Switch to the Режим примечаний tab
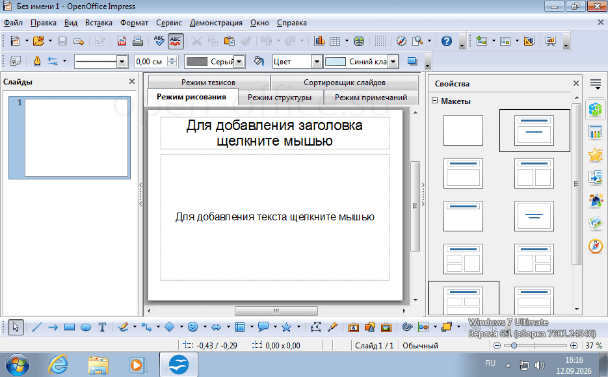This screenshot has height=377, width=608. (x=371, y=97)
